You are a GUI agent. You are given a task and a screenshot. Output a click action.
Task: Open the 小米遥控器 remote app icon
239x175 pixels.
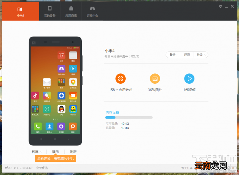coord(61,96)
